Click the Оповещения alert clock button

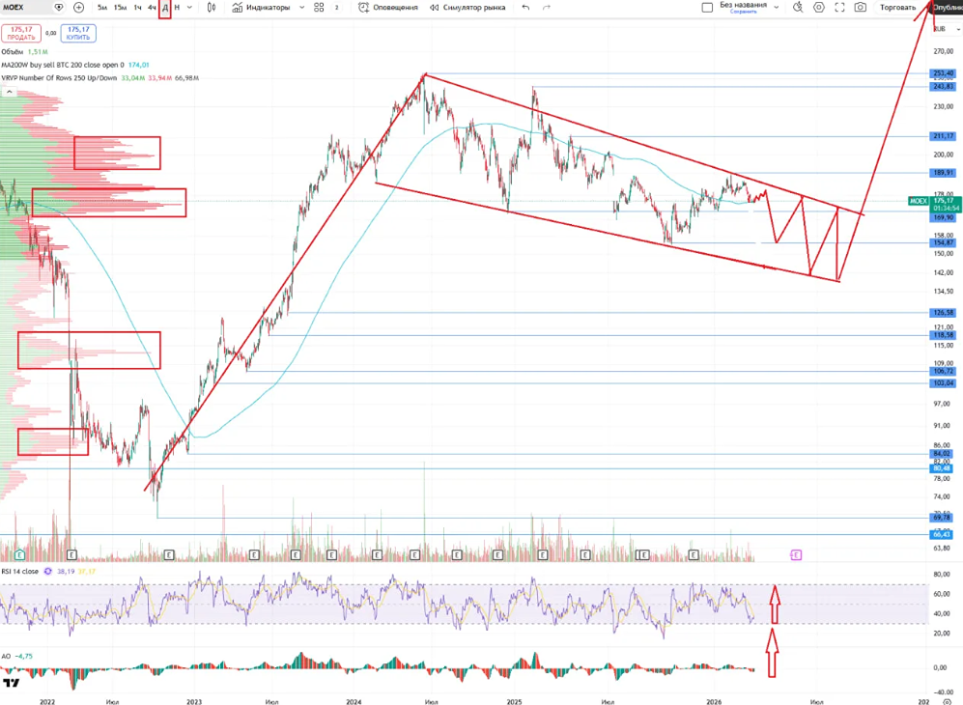coord(388,8)
